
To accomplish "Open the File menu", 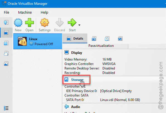I will tap(6, 12).
